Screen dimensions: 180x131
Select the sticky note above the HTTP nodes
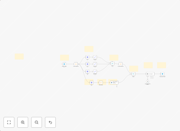[89, 49]
